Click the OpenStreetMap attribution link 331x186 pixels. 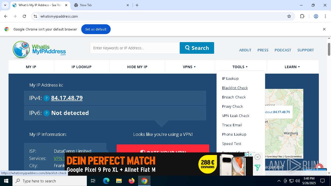click(293, 157)
